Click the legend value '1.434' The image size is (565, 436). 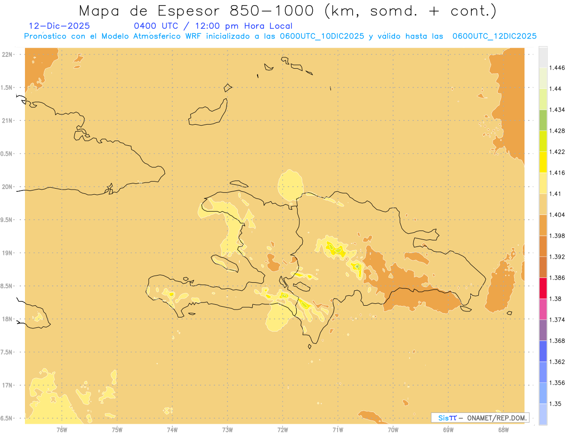click(557, 110)
